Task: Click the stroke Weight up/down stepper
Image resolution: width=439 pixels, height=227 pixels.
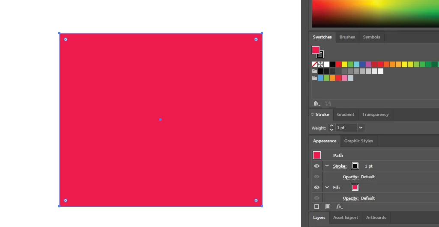Action: tap(331, 128)
